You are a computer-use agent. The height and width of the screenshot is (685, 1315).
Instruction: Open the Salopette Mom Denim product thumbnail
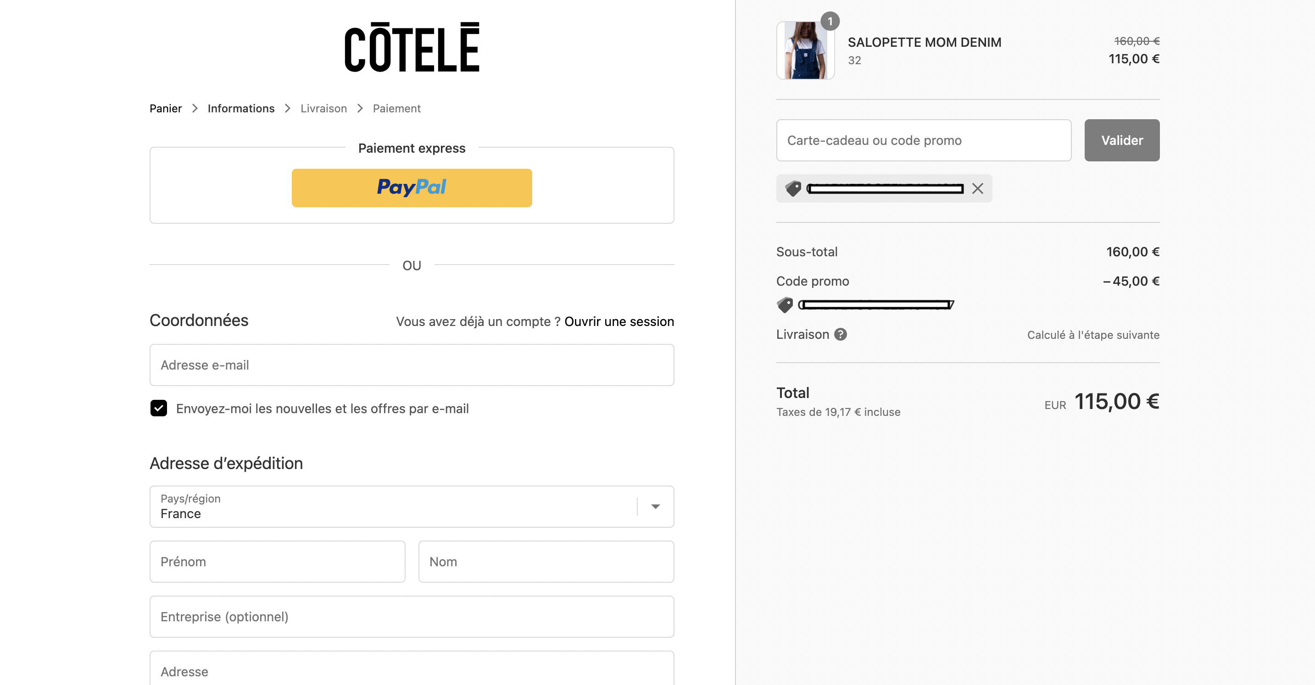805,50
